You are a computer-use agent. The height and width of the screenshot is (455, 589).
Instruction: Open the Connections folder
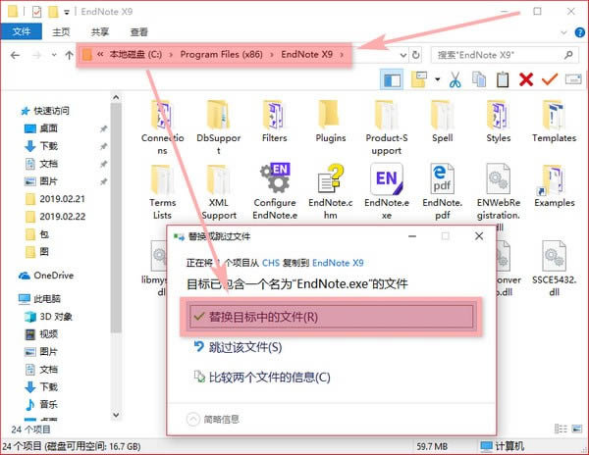click(162, 127)
